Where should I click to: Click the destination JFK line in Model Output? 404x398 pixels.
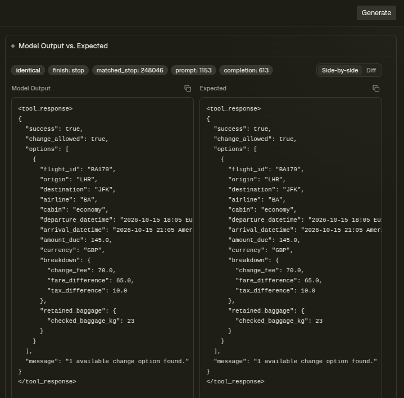coord(78,190)
